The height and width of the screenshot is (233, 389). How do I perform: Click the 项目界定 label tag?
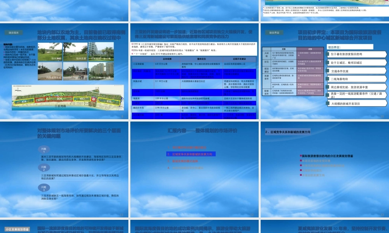tap(274, 33)
